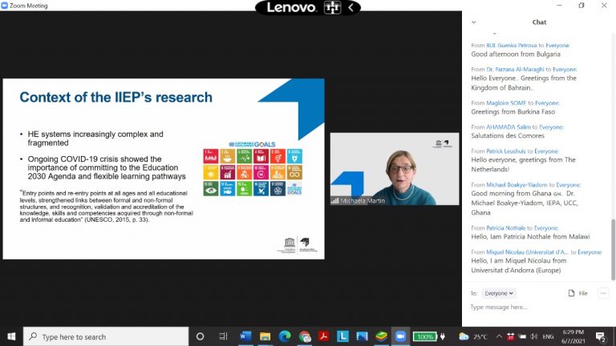Screen dimensions: 616x346
Task: Open the Lenovo display control icon
Action: click(333, 8)
